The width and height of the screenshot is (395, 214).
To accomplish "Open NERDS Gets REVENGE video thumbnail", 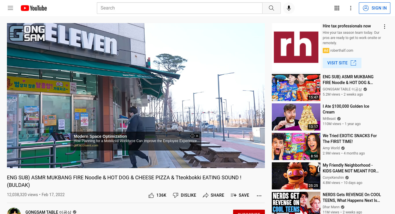I will (296, 203).
